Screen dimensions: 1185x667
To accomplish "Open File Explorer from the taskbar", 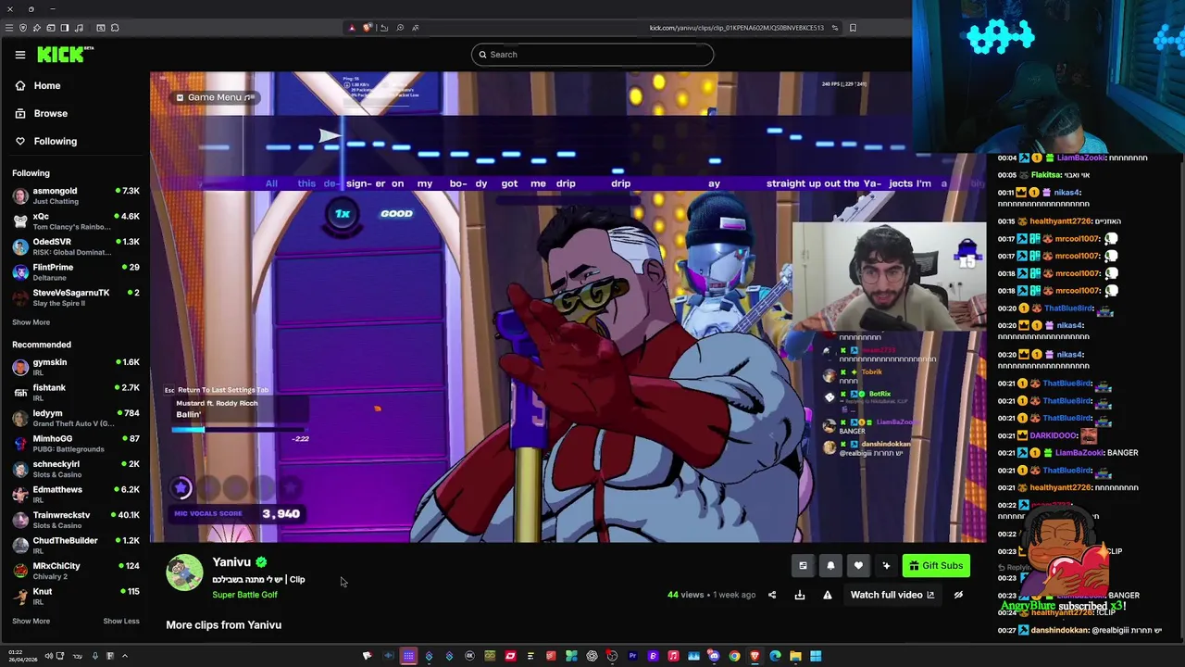I will (x=795, y=656).
